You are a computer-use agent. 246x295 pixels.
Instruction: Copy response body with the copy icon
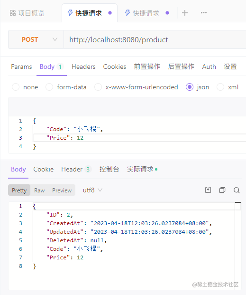tap(222, 190)
